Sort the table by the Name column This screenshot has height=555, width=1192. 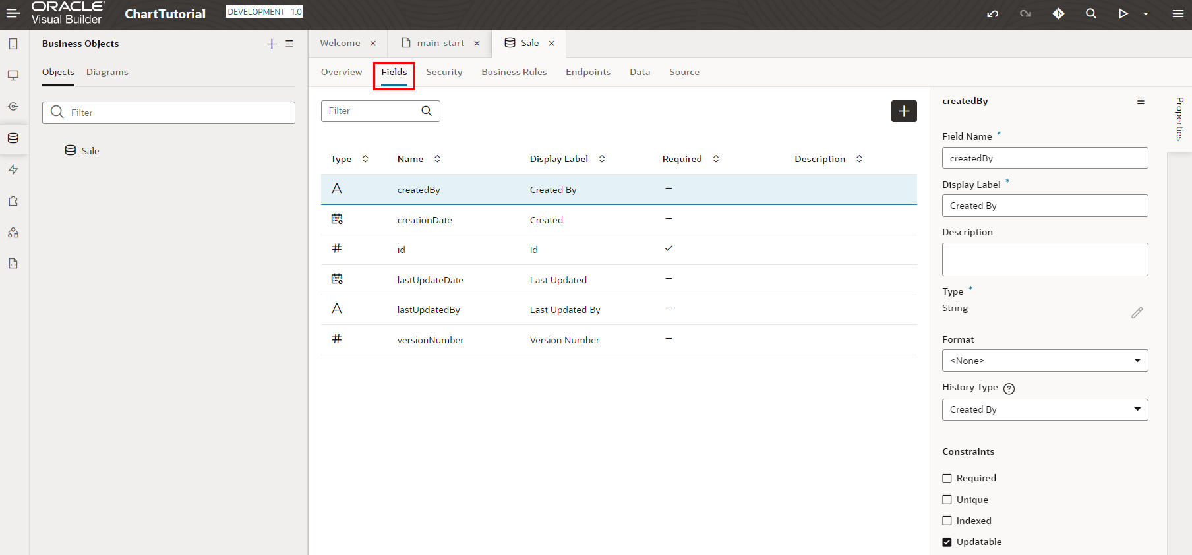pyautogui.click(x=437, y=159)
